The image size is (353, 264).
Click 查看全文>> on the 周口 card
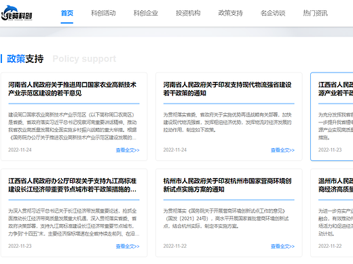[x=128, y=150]
